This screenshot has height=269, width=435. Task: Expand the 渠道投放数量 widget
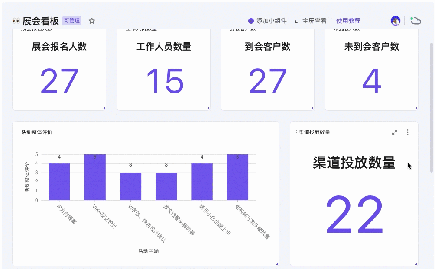click(x=395, y=132)
